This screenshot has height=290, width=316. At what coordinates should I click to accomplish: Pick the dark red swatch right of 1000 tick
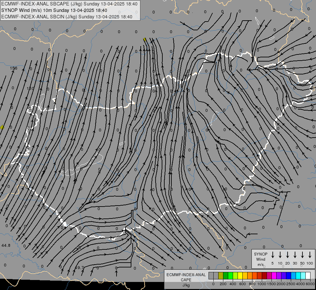tap(265, 275)
